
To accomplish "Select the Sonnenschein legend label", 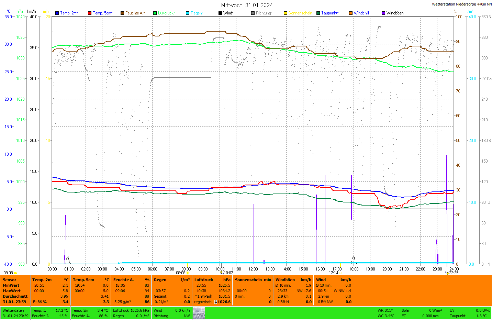I will 300,13.
